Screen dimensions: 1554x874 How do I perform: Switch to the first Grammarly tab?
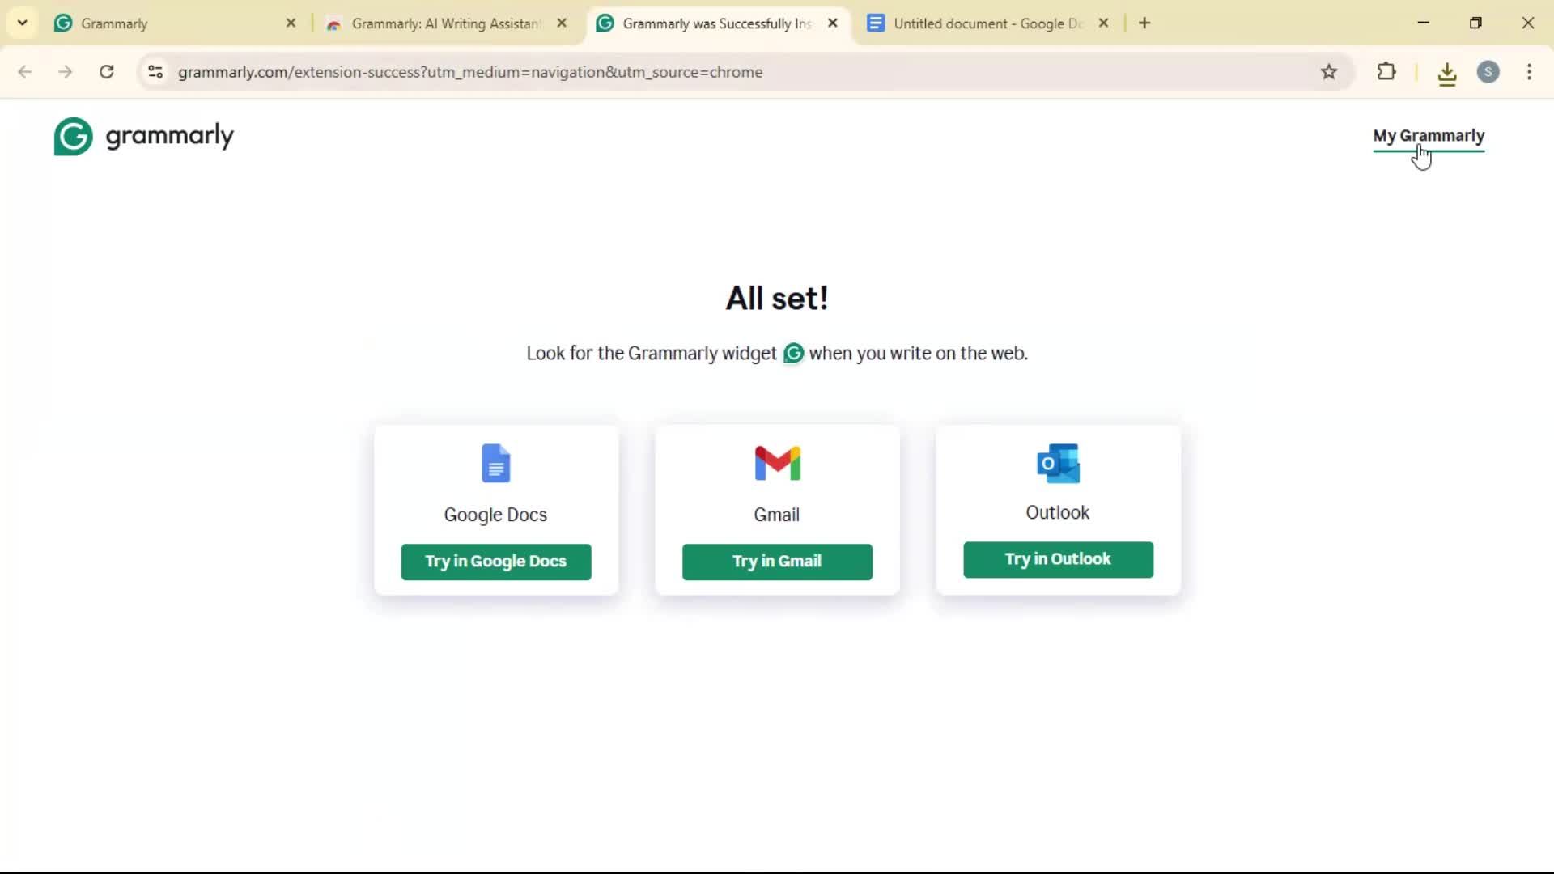point(174,23)
